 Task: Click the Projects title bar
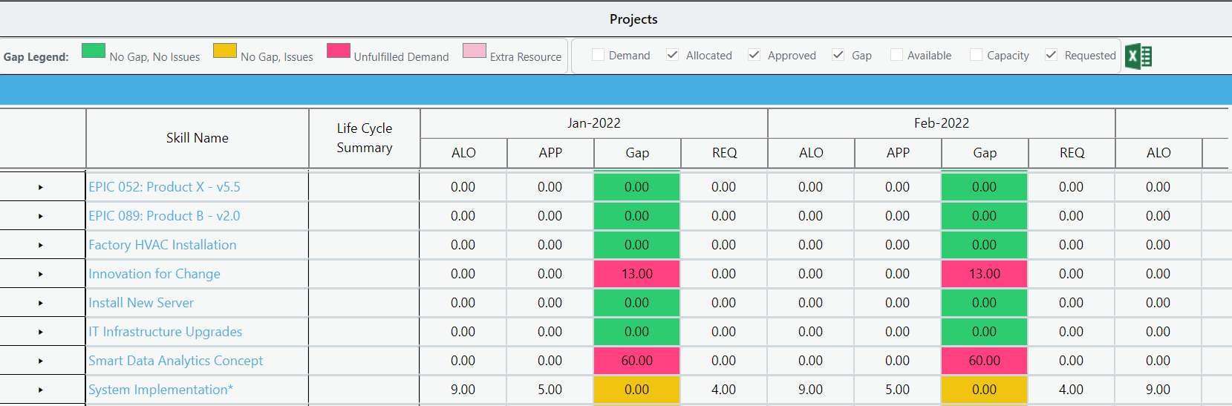tap(616, 19)
